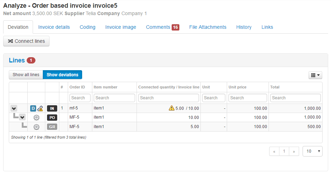This screenshot has height=173, width=331.
Task: Click item1 in the GR row
Action: pos(99,127)
